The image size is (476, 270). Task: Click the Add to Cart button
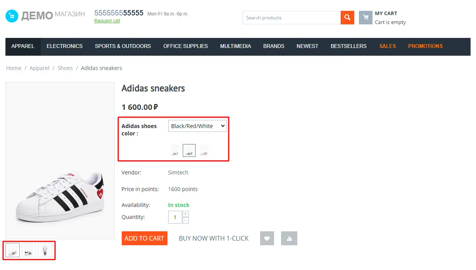tap(145, 238)
